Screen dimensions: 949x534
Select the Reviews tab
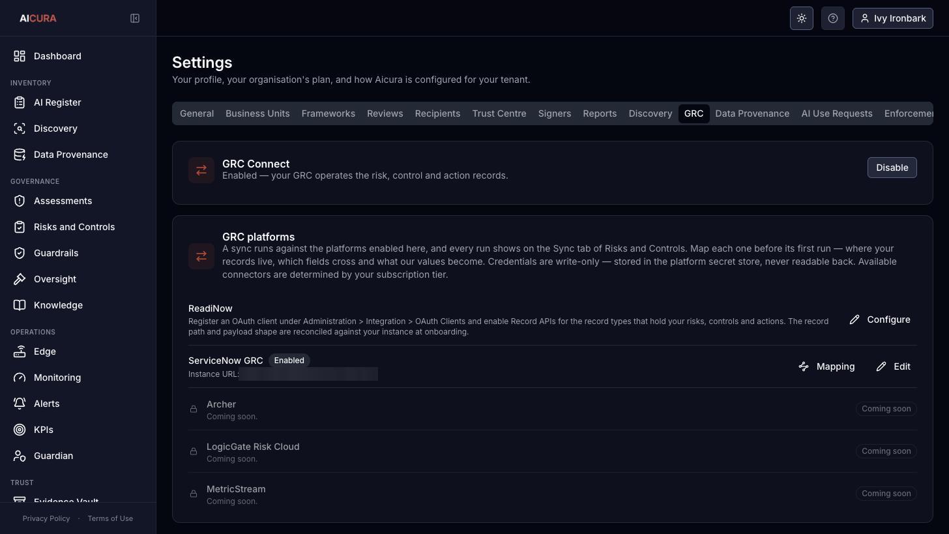coord(385,113)
